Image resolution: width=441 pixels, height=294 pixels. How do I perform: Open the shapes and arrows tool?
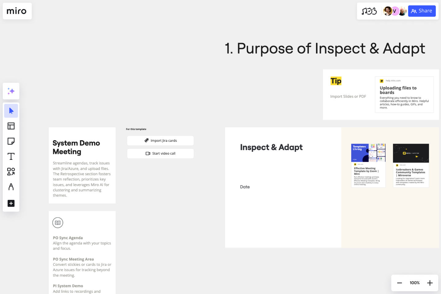[x=11, y=172]
